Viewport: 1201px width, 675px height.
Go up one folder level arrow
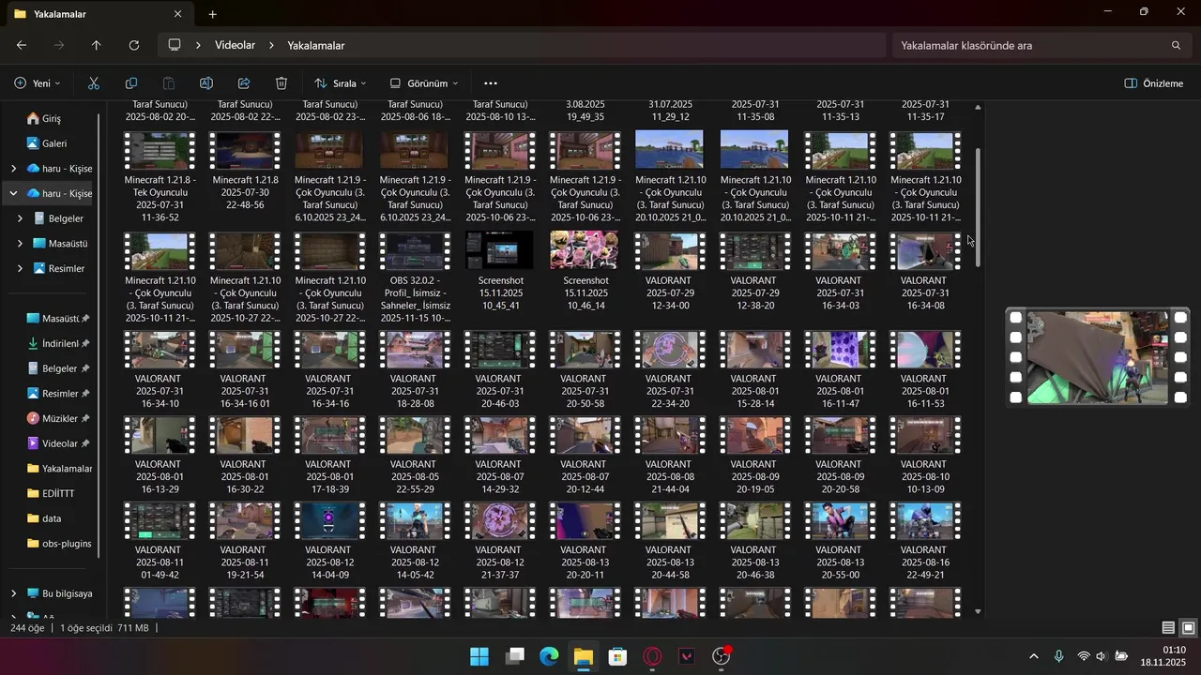tap(96, 45)
